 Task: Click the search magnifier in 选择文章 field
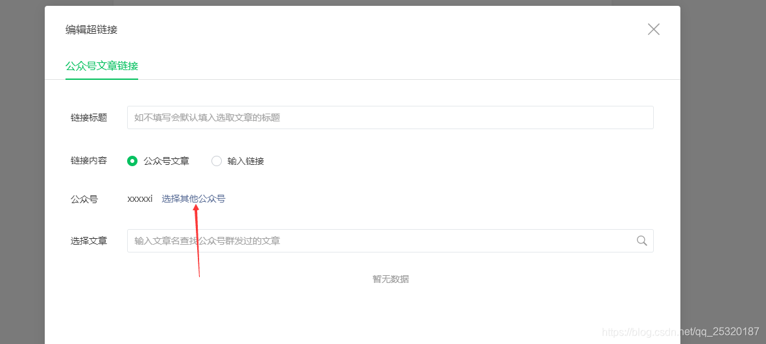(642, 241)
